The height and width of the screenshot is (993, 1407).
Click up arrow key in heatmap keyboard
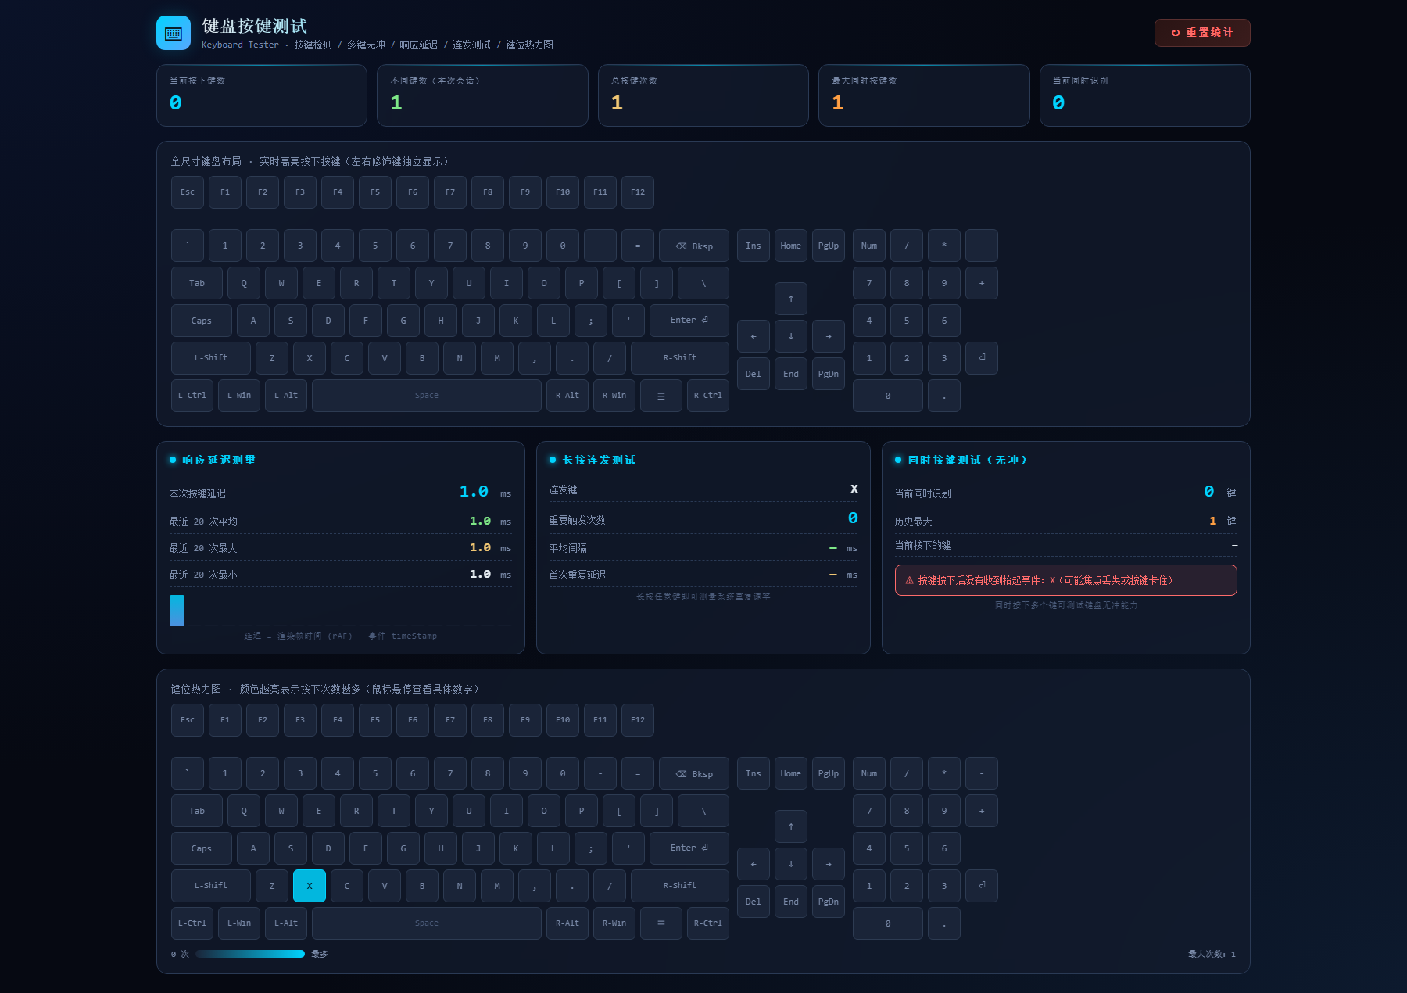[791, 826]
